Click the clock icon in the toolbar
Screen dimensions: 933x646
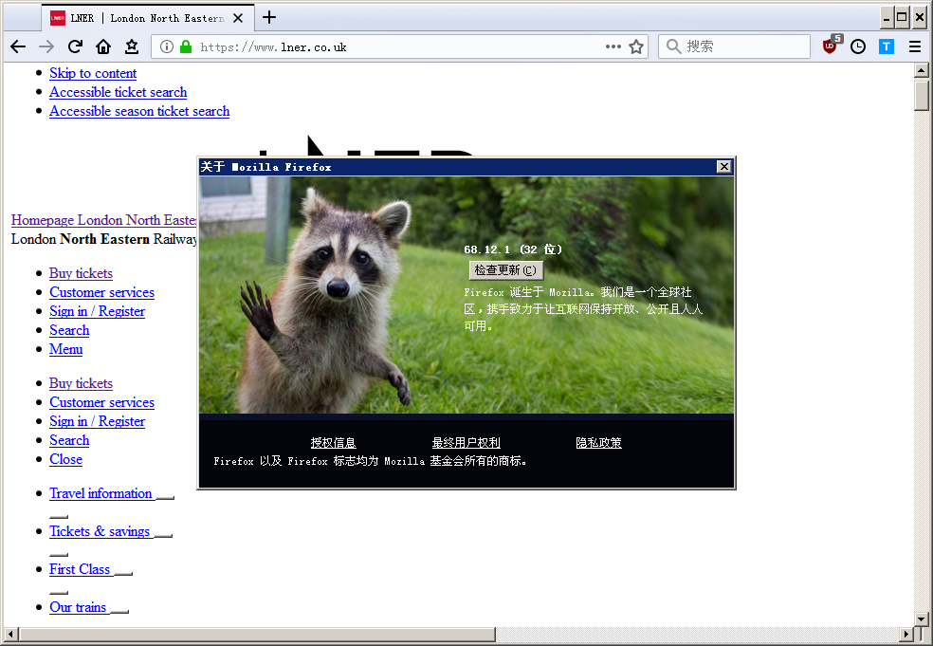pyautogui.click(x=858, y=46)
